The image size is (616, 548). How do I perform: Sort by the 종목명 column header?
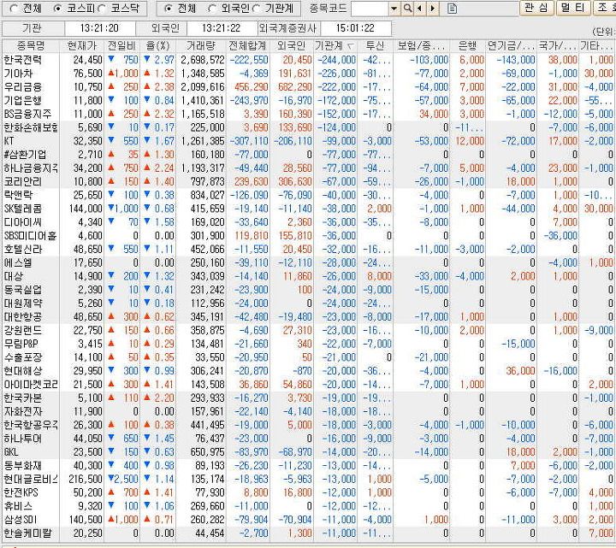(31, 45)
